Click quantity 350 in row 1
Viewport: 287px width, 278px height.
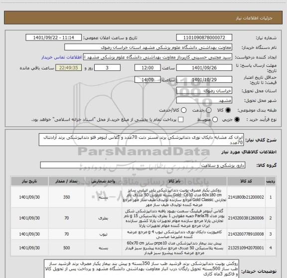[x=67, y=197]
